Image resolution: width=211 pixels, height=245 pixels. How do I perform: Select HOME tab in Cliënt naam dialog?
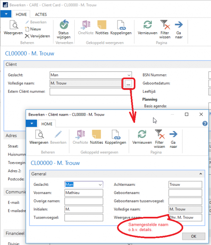coord(47,124)
